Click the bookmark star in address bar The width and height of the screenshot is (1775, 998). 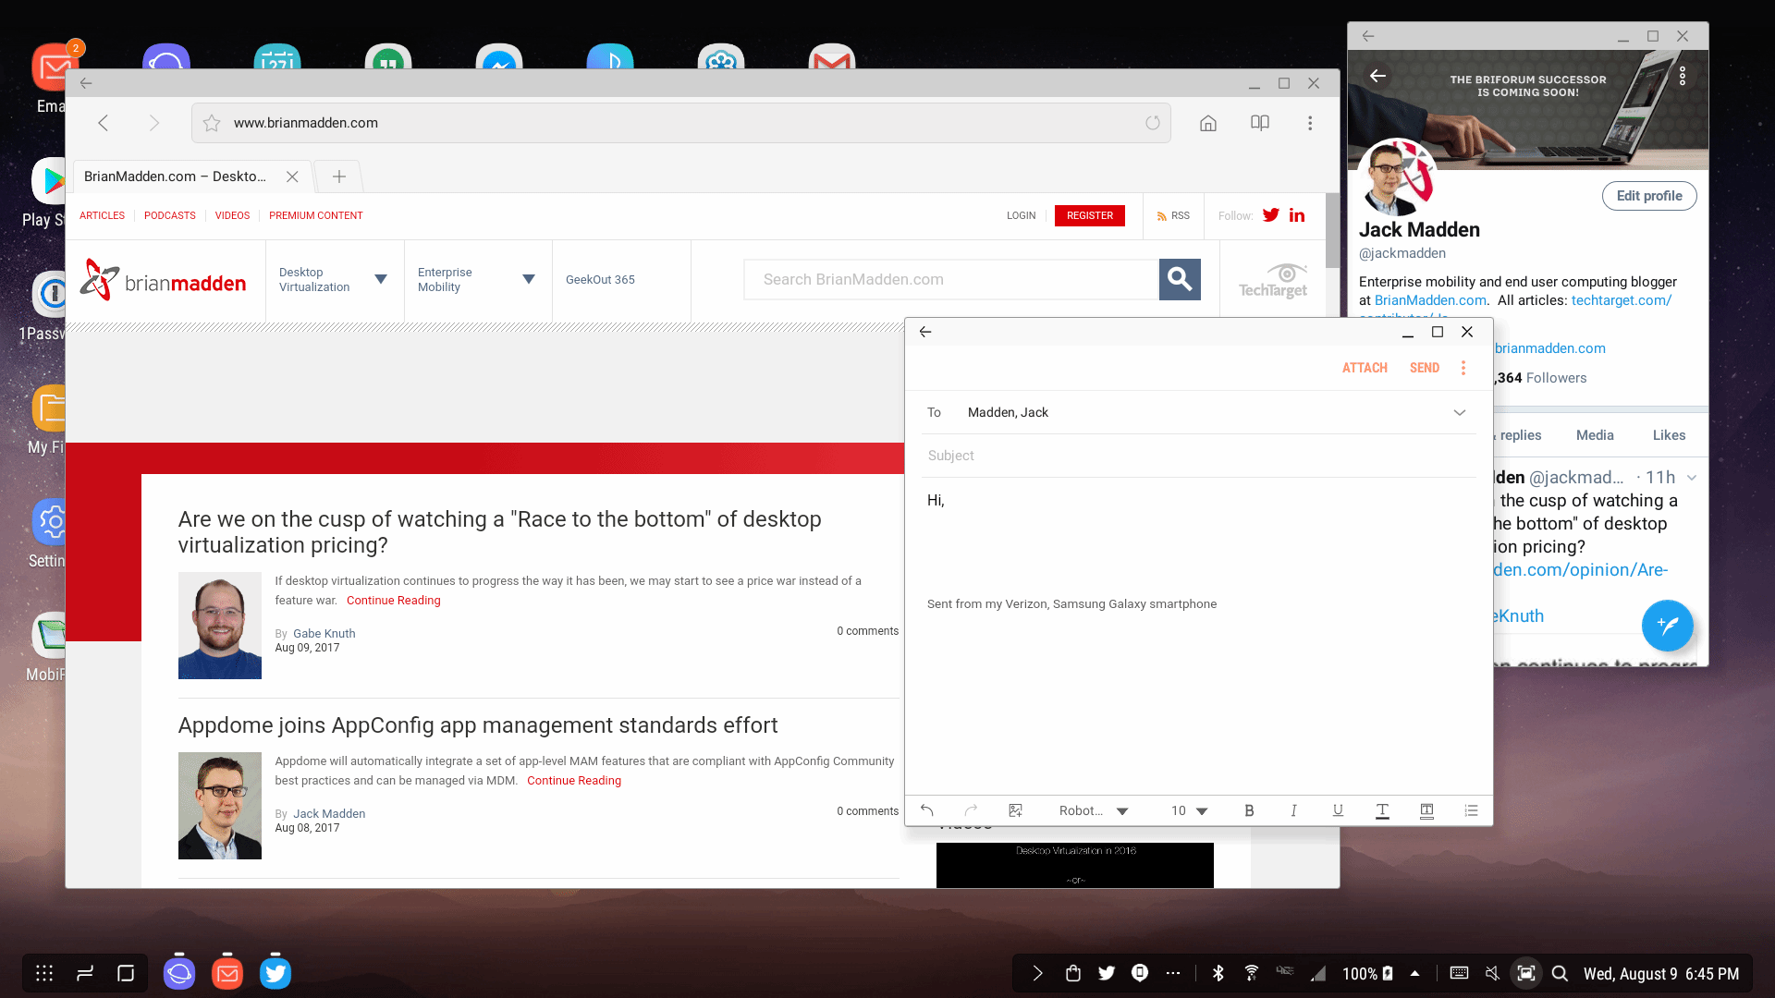pyautogui.click(x=212, y=123)
